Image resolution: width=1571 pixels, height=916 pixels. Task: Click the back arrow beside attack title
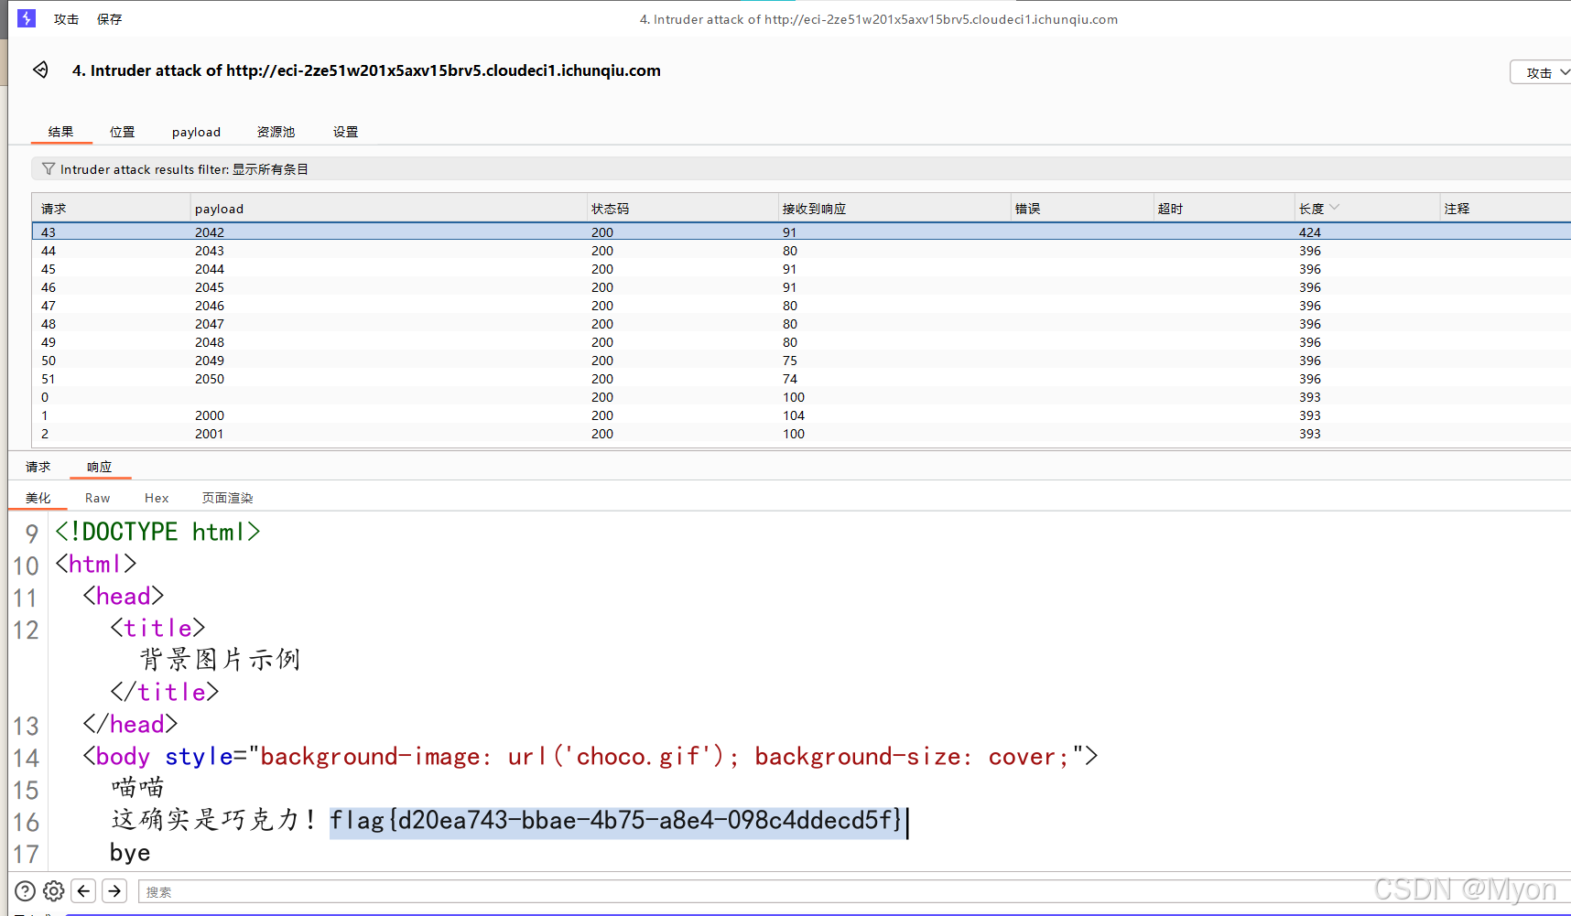click(x=40, y=70)
